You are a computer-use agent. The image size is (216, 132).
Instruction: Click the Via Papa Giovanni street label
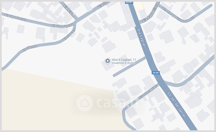pos(151,12)
